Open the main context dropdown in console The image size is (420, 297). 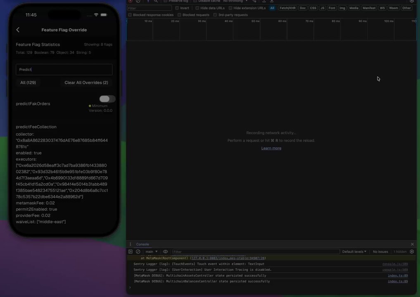[151, 252]
